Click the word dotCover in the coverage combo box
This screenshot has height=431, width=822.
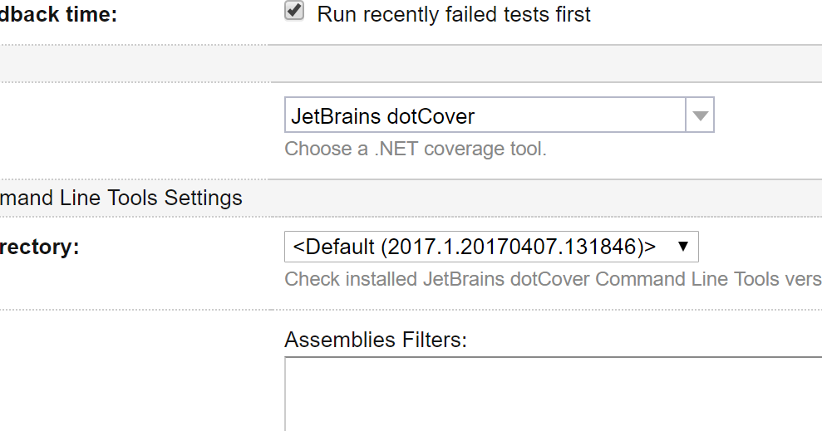(x=431, y=116)
